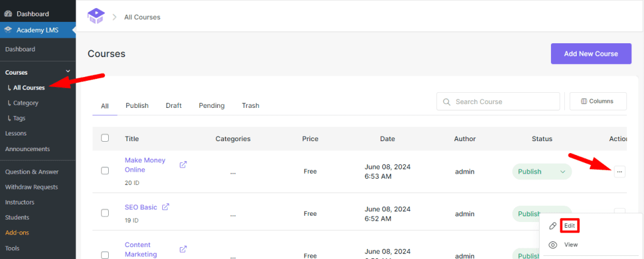Open Content Marketing external link icon
The height and width of the screenshot is (259, 644).
point(183,249)
